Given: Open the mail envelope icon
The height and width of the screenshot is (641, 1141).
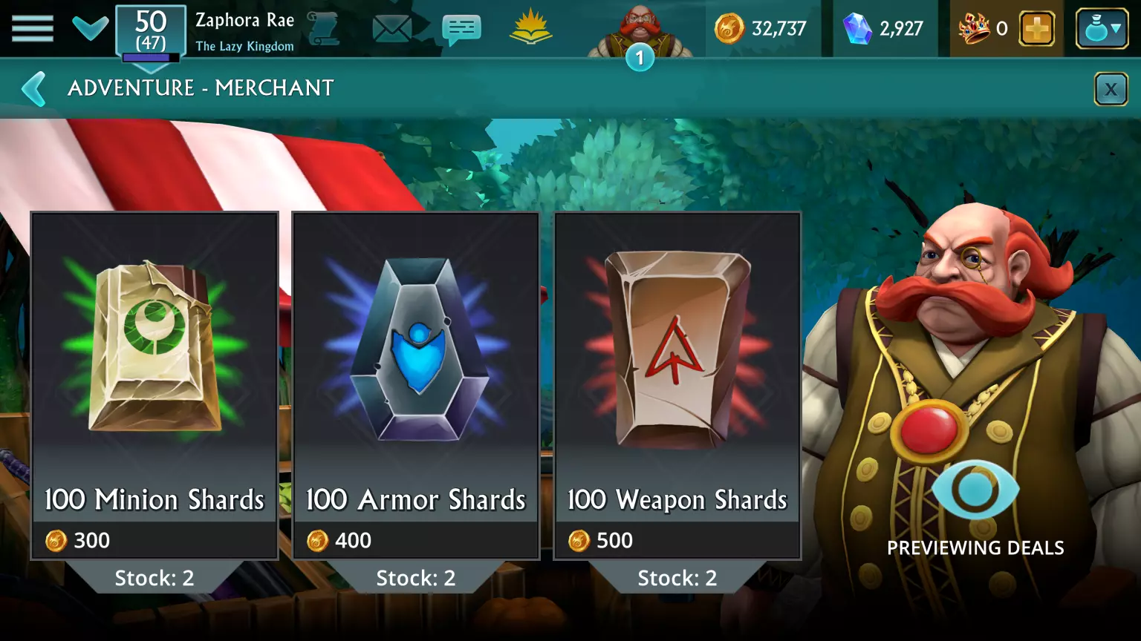Looking at the screenshot, I should point(391,29).
